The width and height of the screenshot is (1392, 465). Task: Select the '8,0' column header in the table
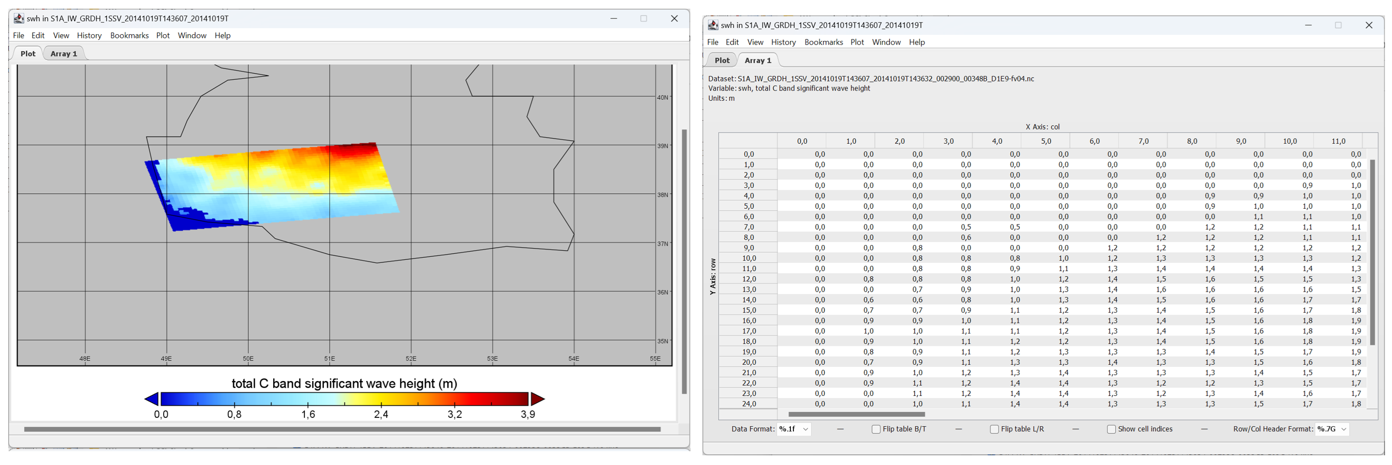click(x=1191, y=141)
